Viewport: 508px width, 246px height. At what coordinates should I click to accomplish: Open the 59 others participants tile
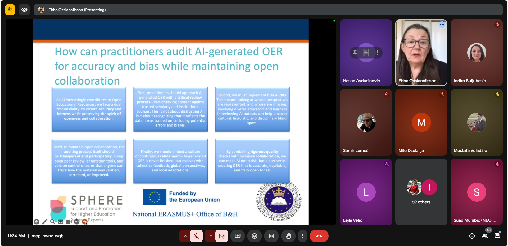point(421,192)
